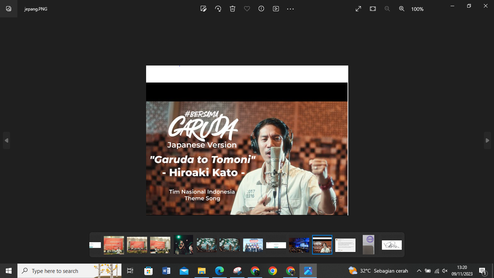Click the Type here to search box

pos(70,271)
